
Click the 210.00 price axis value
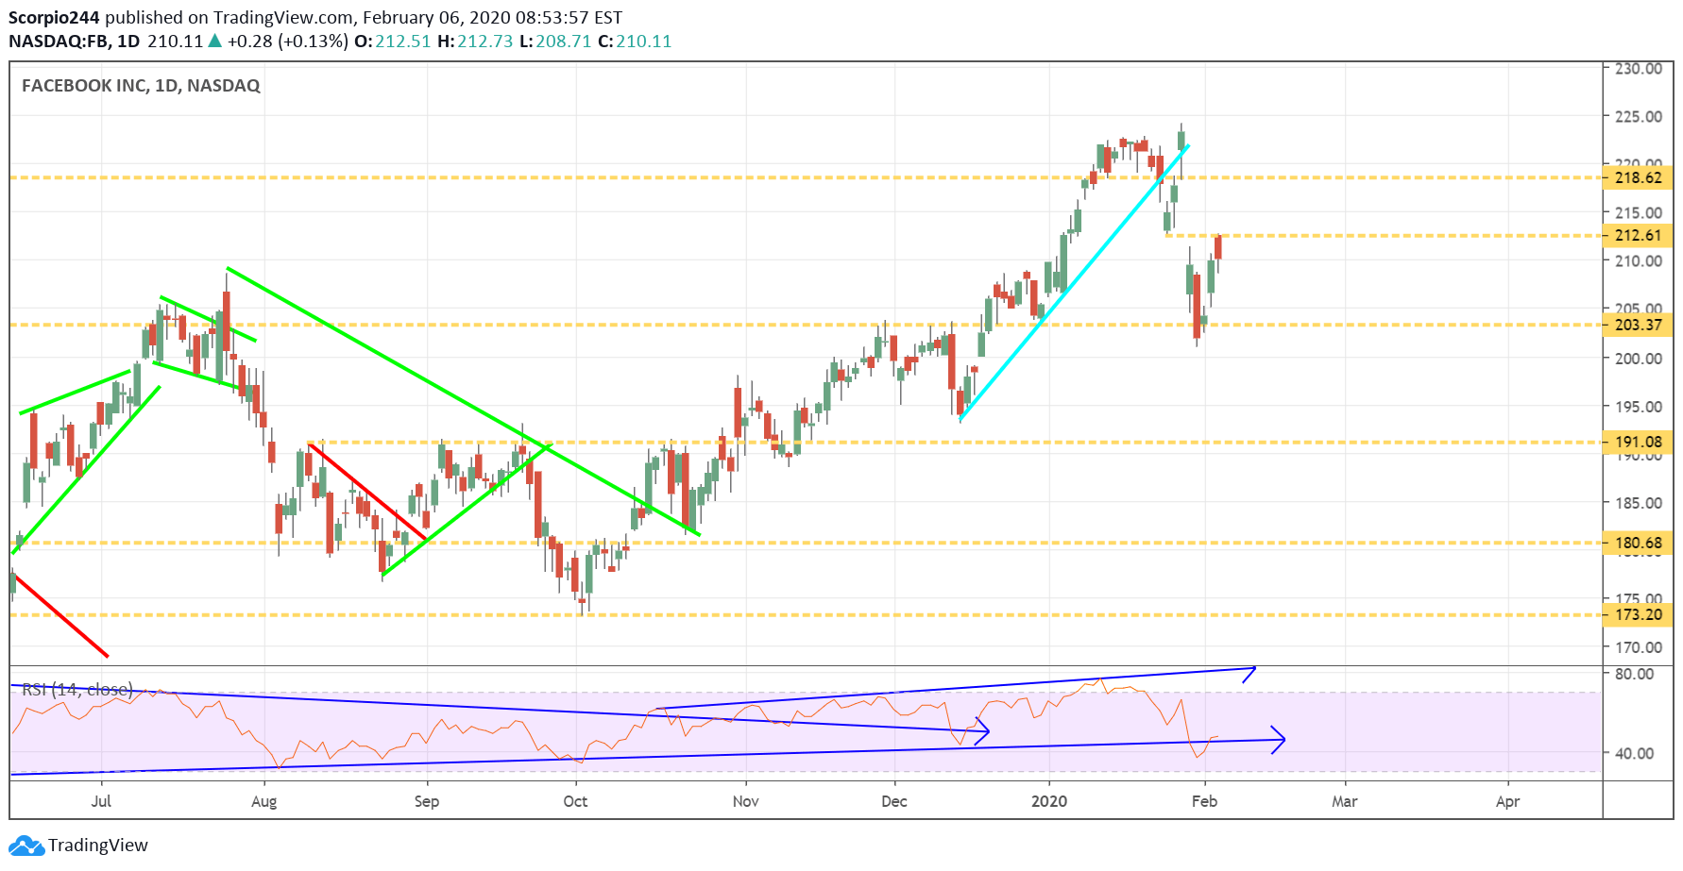tap(1639, 261)
